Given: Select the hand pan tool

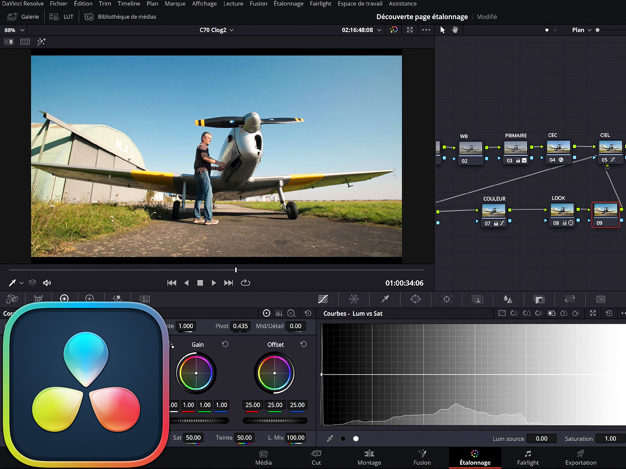Looking at the screenshot, I should [x=455, y=30].
